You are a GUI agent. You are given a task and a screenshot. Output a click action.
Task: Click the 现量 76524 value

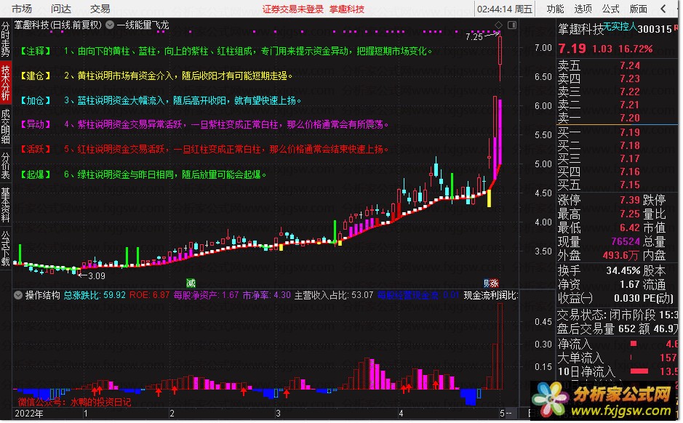(625, 241)
